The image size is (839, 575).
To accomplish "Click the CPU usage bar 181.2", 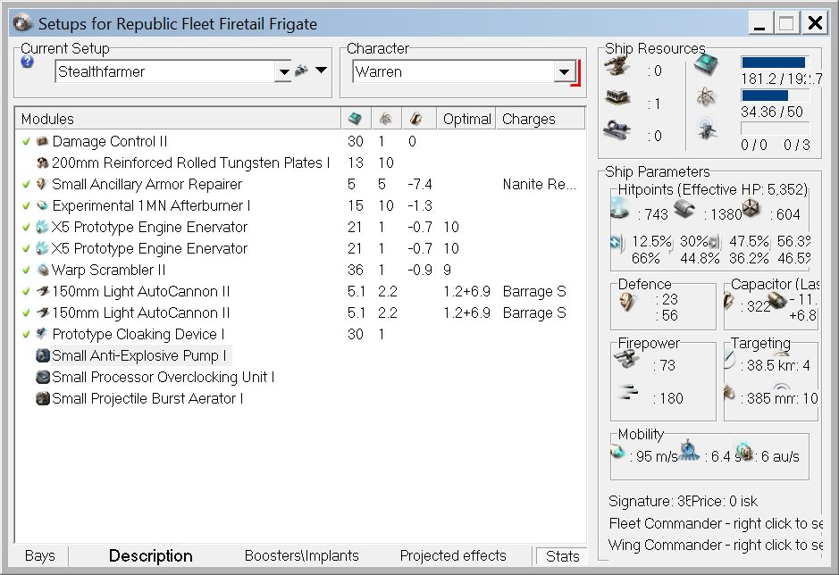I will click(776, 62).
